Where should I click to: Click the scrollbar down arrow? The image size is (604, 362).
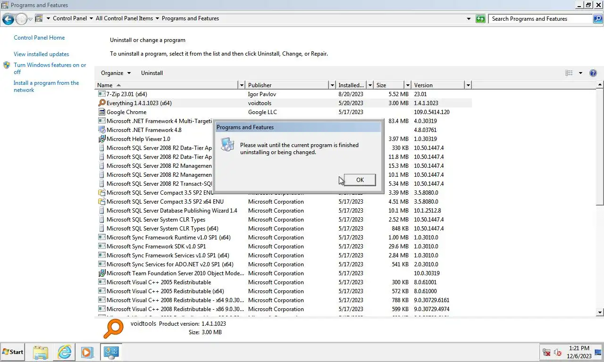(x=600, y=312)
